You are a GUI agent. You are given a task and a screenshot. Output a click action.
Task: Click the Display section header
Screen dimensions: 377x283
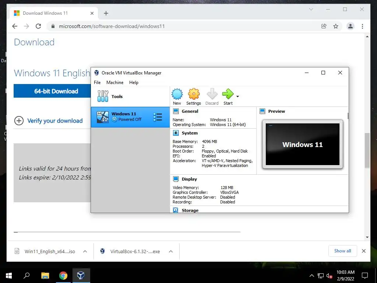pyautogui.click(x=189, y=179)
